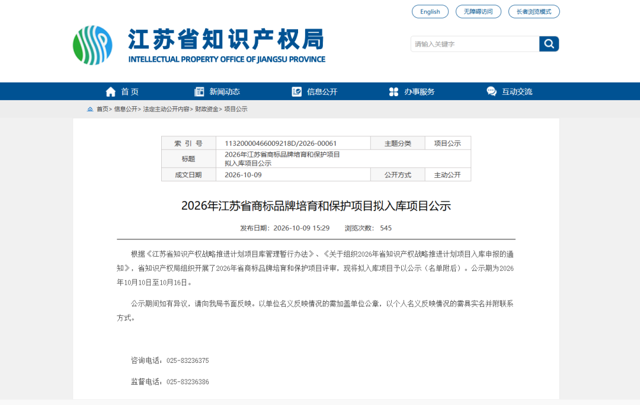Viewport: 640px width, 405px height.
Task: Click the newspaper icon beside 新闻动态
Action: pos(199,92)
